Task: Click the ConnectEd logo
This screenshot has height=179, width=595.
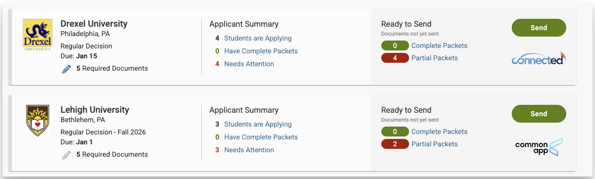Action: [539, 58]
